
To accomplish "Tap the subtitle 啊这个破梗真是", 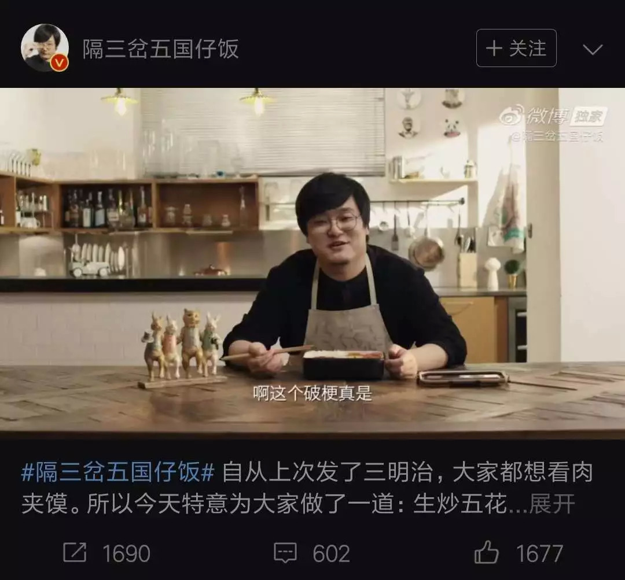I will [312, 394].
